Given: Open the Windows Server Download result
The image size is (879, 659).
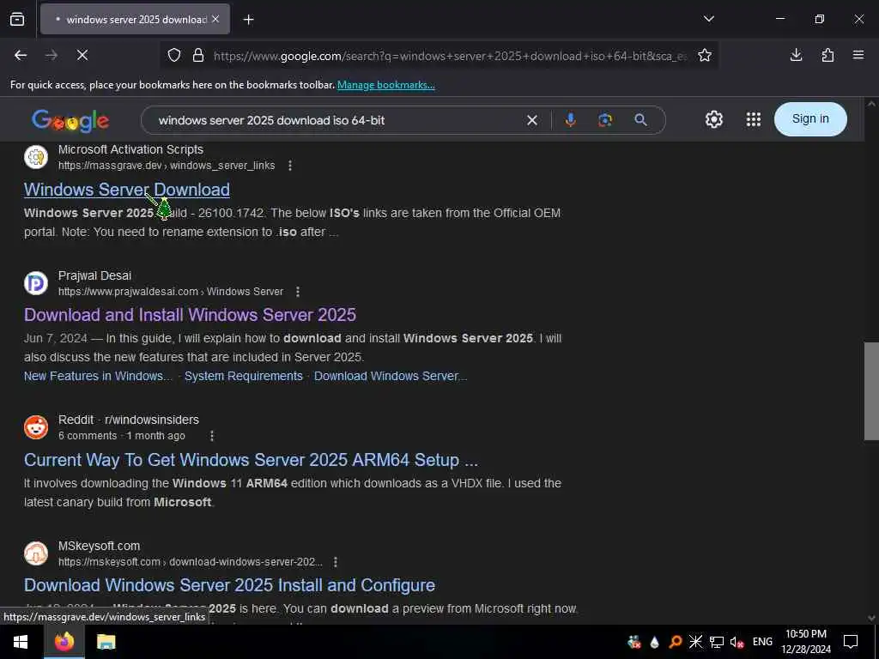Looking at the screenshot, I should 127,190.
